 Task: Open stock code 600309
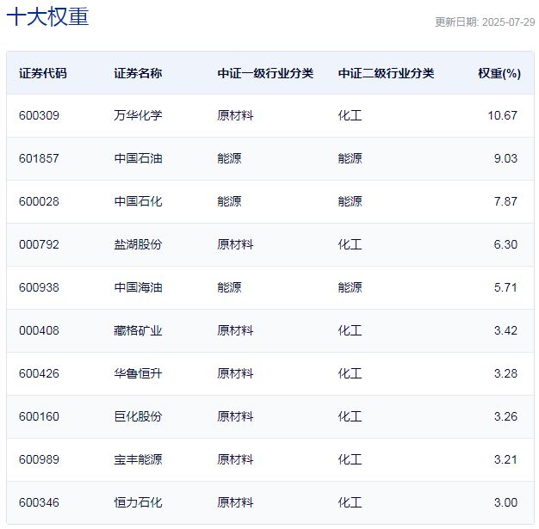[39, 115]
